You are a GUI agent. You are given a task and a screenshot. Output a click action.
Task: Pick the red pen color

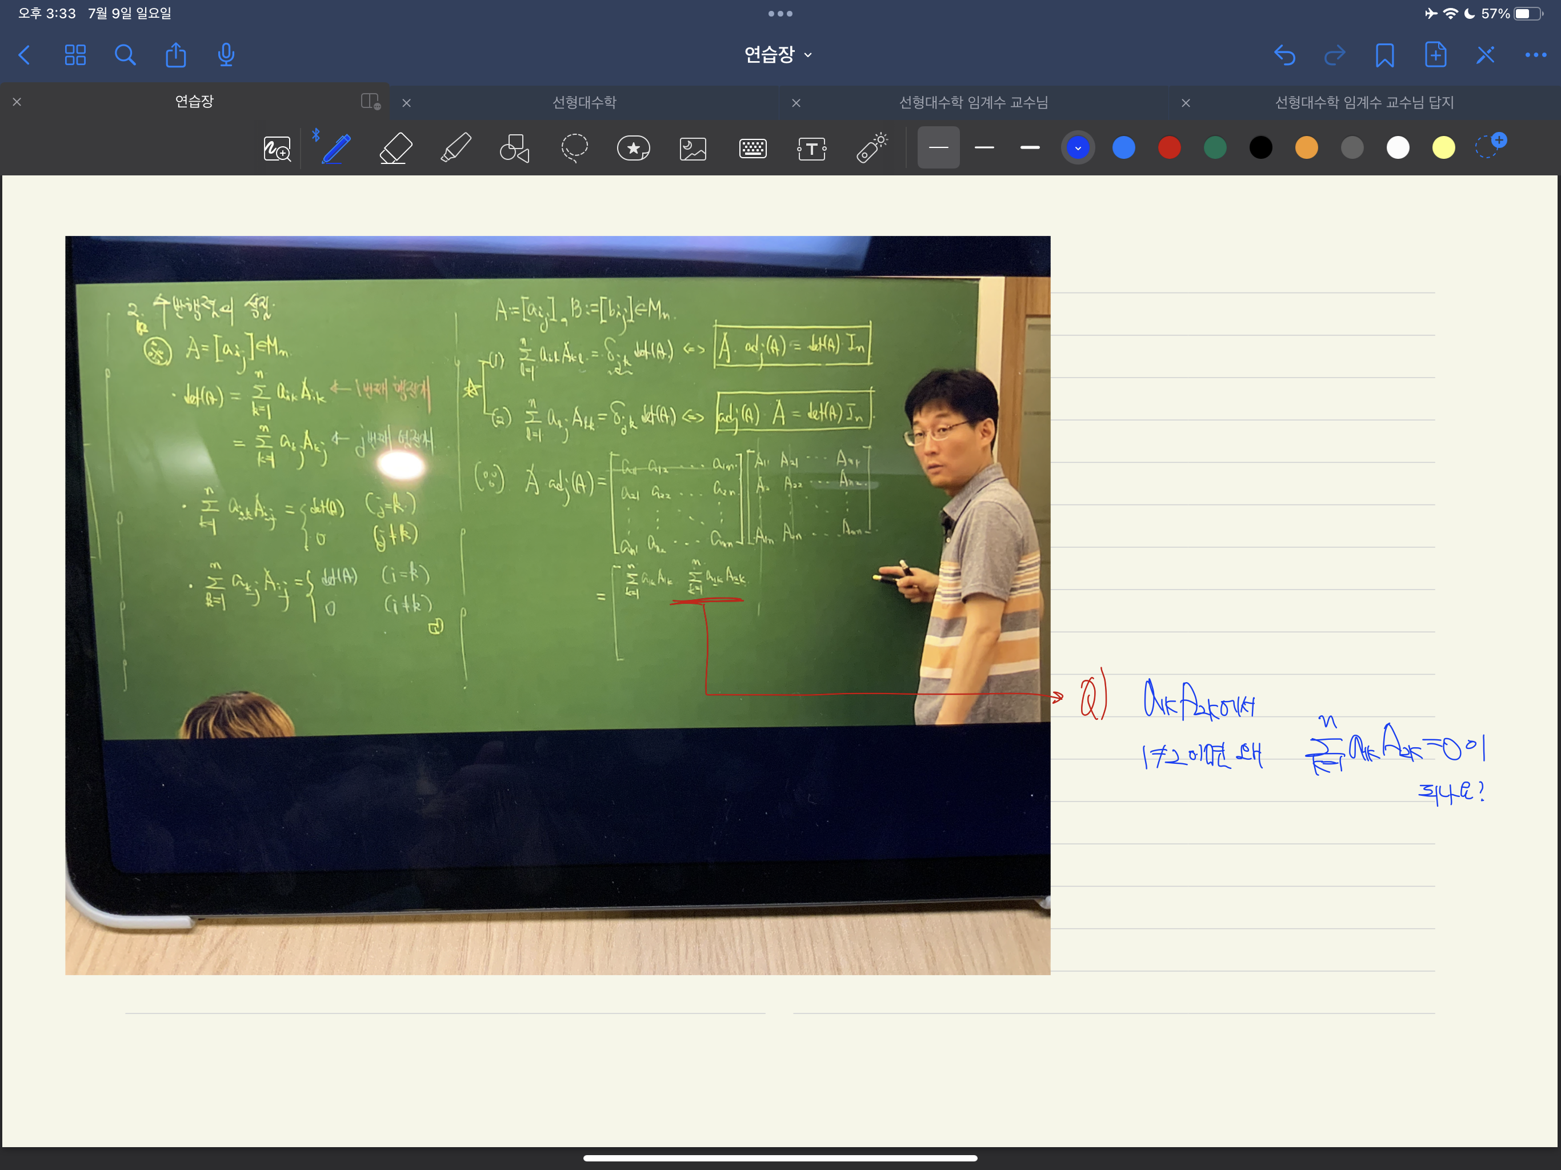pos(1170,147)
